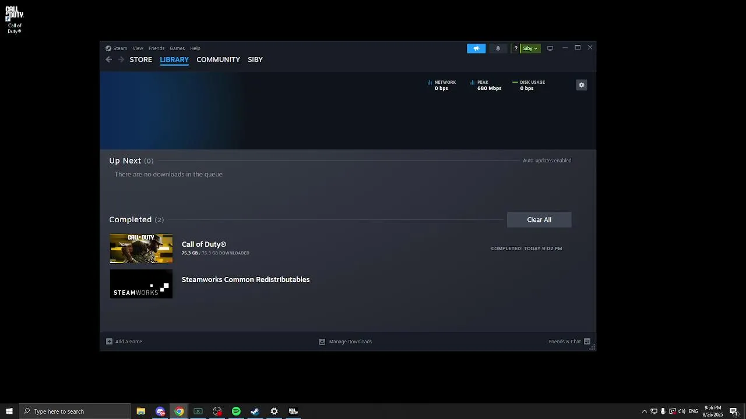Select Steamworks Common Redistributables title text
Image resolution: width=746 pixels, height=419 pixels.
[x=245, y=279]
